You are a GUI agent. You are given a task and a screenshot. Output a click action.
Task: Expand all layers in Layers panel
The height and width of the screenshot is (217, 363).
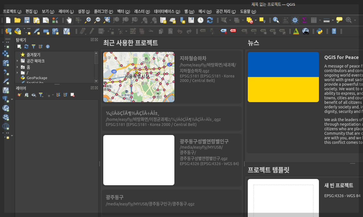click(58, 95)
